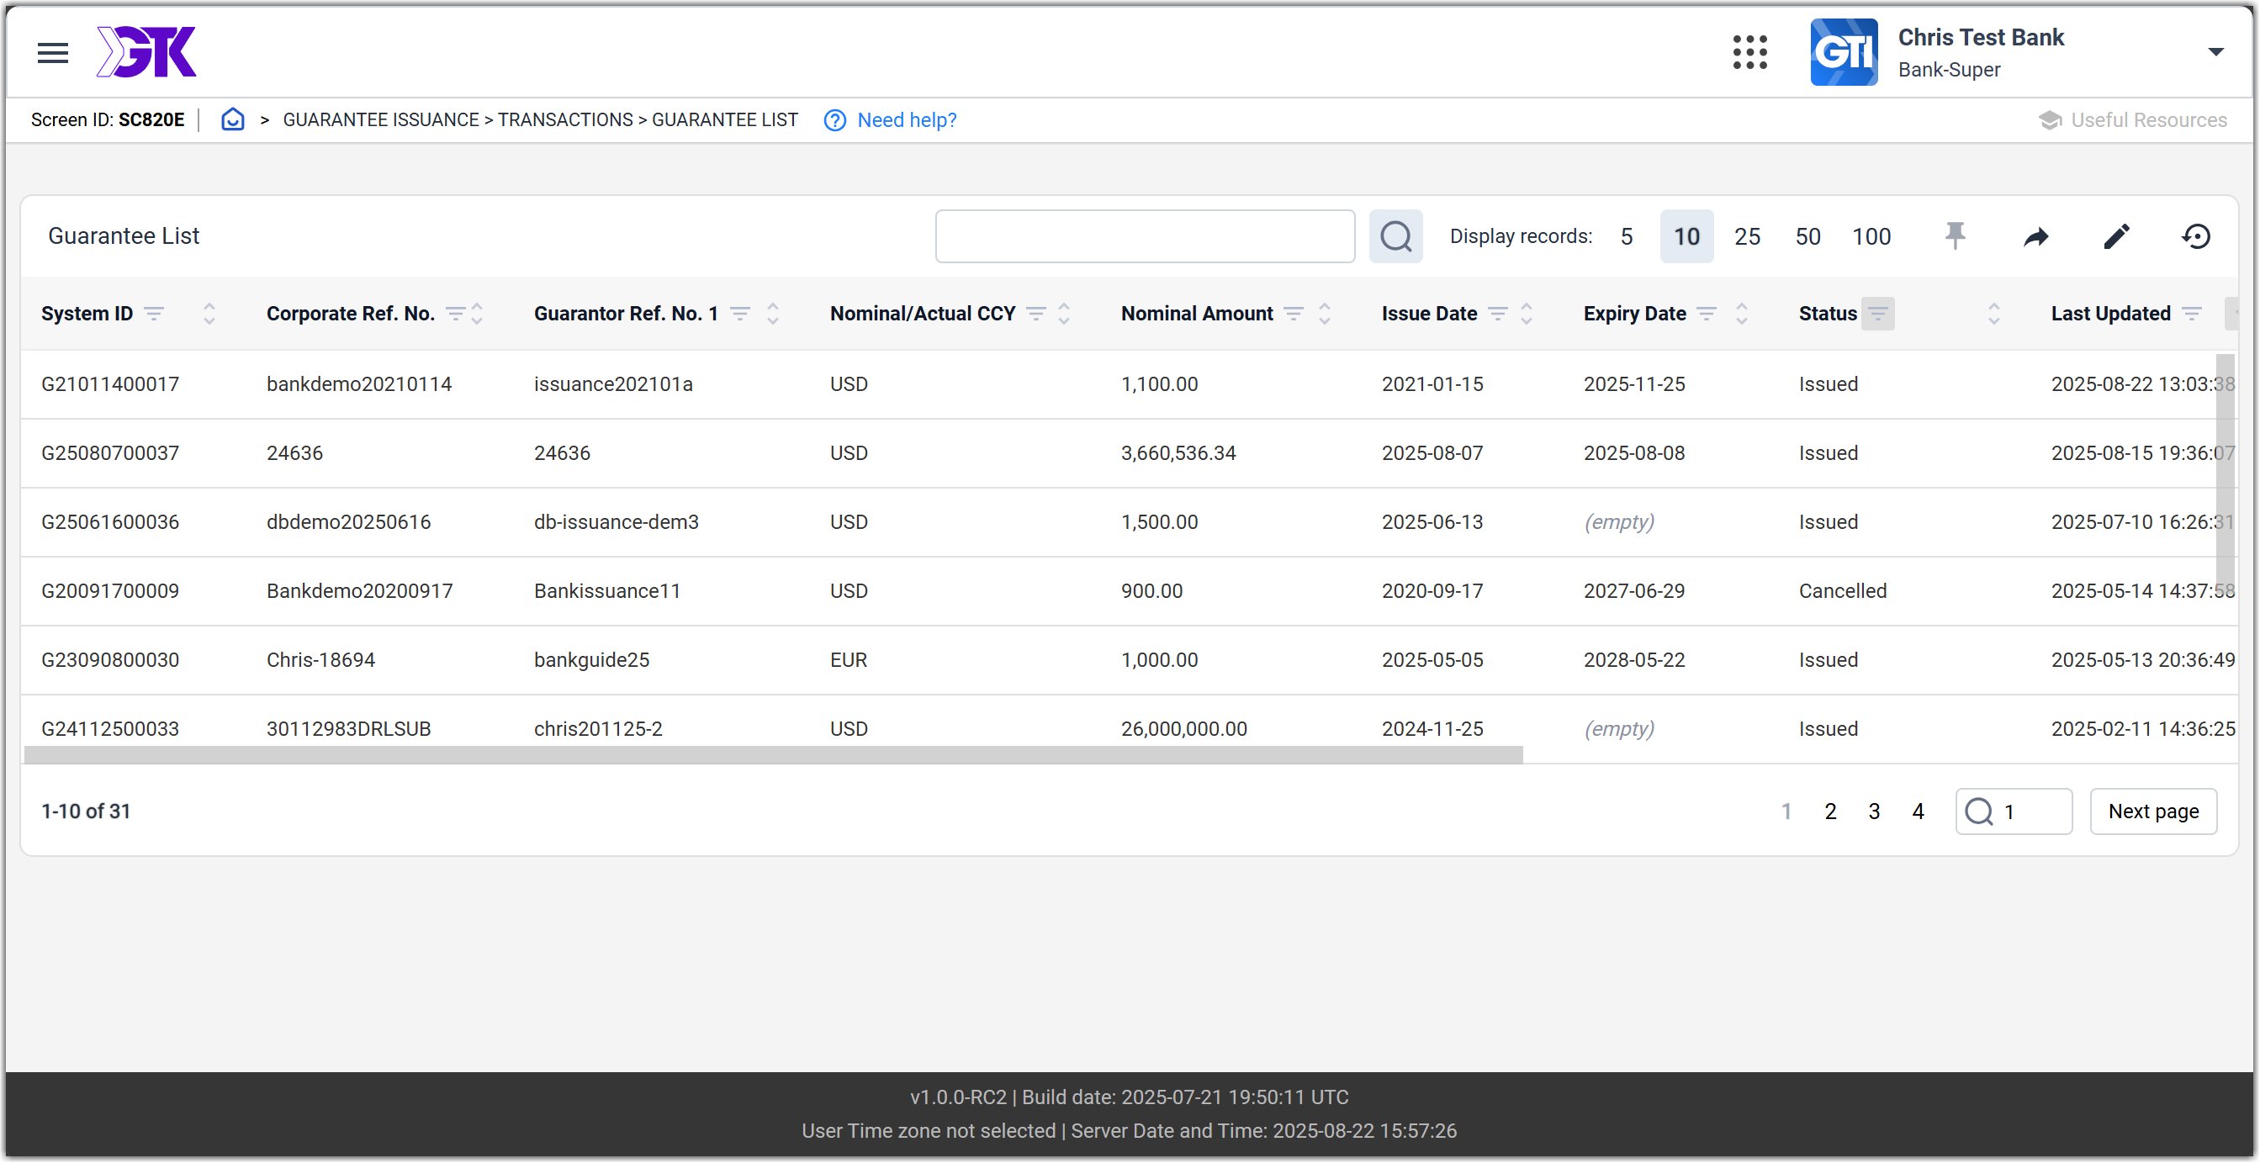Open the hamburger navigation menu
2260x1163 pixels.
tap(53, 53)
